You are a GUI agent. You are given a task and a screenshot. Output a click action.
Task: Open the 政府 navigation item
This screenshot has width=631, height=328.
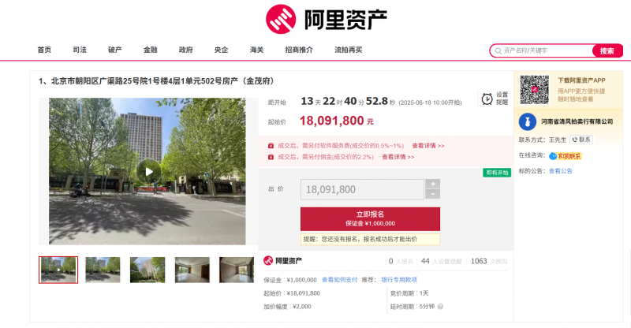click(186, 50)
